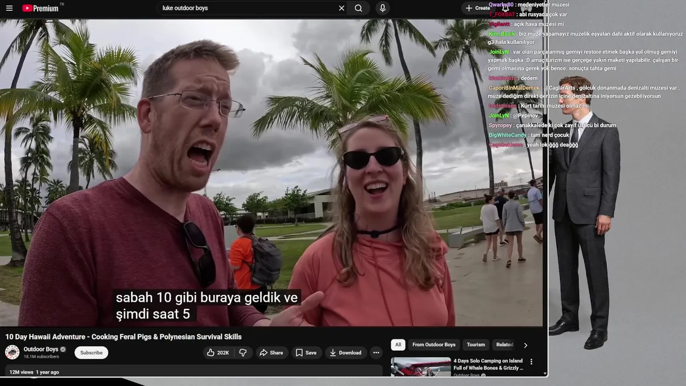Select the All filter chip

(x=398, y=345)
